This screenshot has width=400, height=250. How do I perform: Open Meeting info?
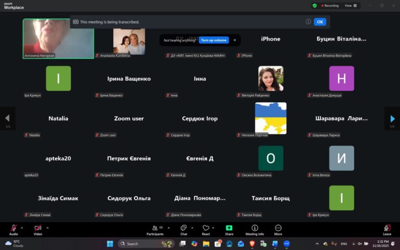coord(255,229)
